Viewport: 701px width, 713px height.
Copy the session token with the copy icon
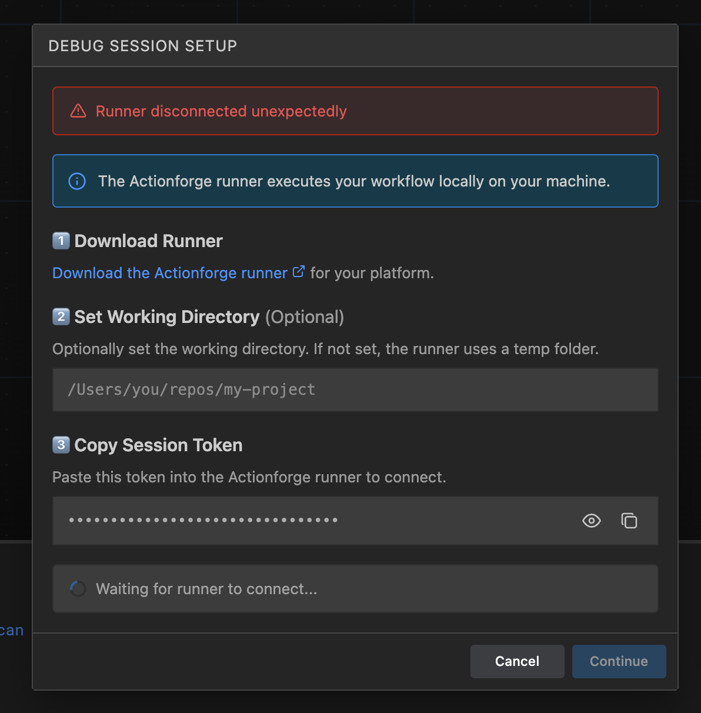tap(629, 521)
